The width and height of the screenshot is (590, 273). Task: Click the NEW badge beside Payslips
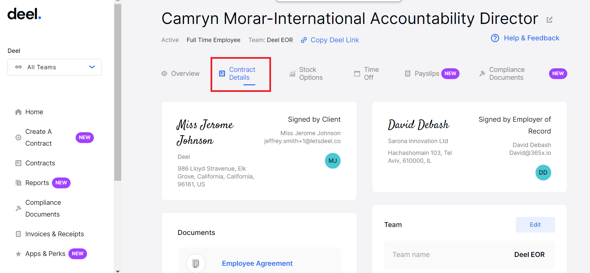(x=450, y=73)
